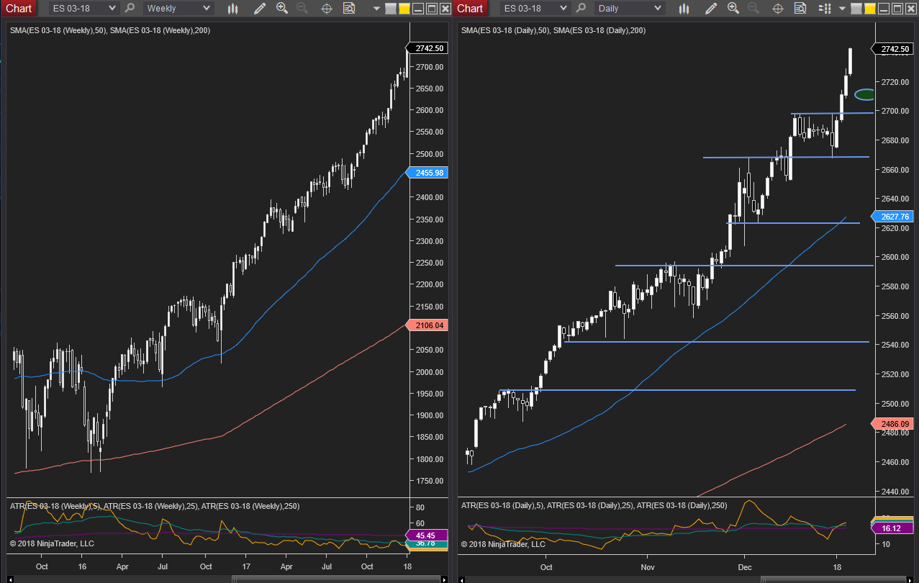
Task: Close the Weekly chart window
Action: [x=445, y=9]
